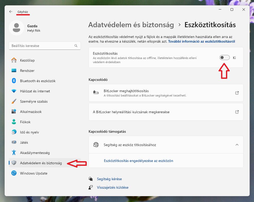
Task: Click the Helyi fiók label
Action: pyautogui.click(x=34, y=31)
